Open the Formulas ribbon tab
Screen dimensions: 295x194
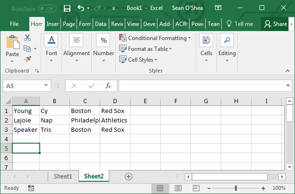coord(85,24)
